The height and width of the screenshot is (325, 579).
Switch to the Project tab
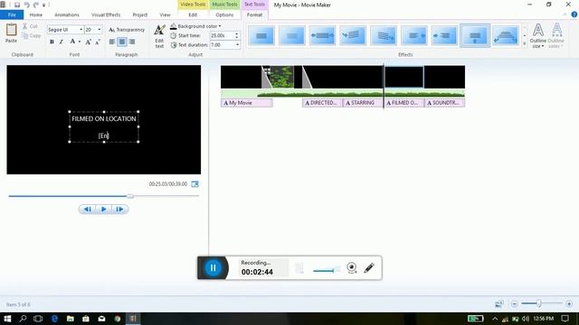click(140, 14)
